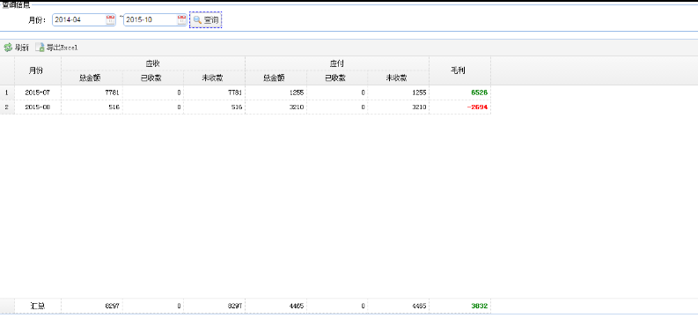The image size is (698, 318).
Task: Select the 2015-07 month cell
Action: 37,92
